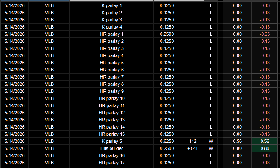The width and height of the screenshot is (280, 168).
Task: Click the -0.25 loss cell
Action: pyautogui.click(x=264, y=34)
